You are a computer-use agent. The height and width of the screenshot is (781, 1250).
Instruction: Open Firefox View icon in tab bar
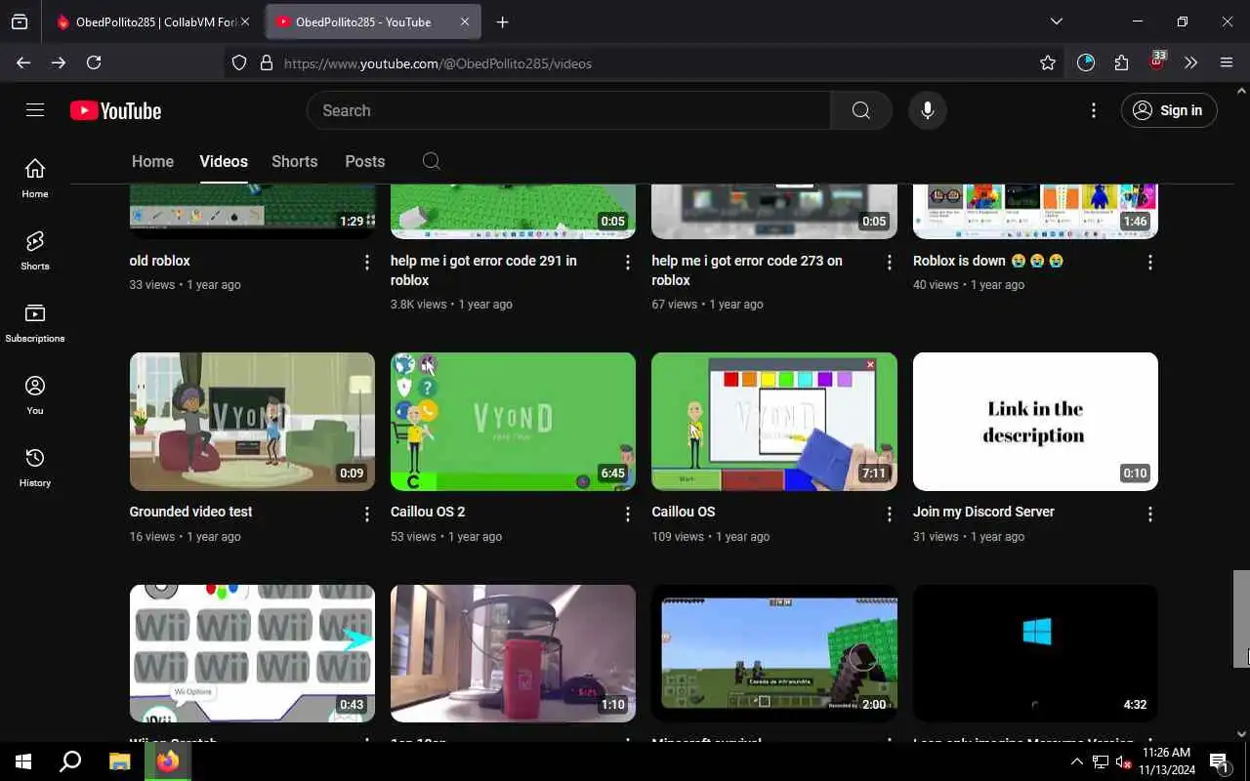(x=20, y=21)
